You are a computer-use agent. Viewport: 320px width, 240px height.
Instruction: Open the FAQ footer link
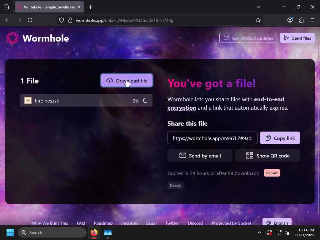pos(81,223)
